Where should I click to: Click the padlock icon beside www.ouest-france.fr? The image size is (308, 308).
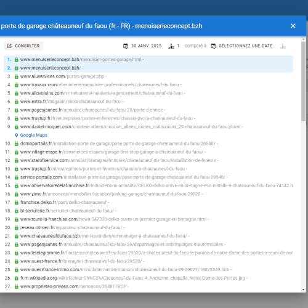[17, 262]
